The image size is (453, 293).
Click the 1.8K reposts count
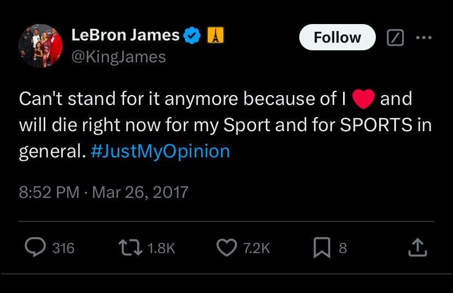click(x=161, y=248)
